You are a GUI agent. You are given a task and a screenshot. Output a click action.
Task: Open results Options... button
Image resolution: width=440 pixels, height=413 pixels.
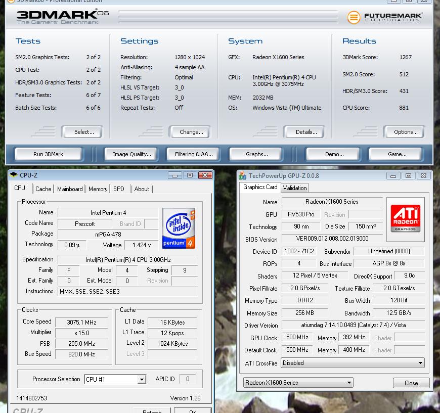[404, 132]
